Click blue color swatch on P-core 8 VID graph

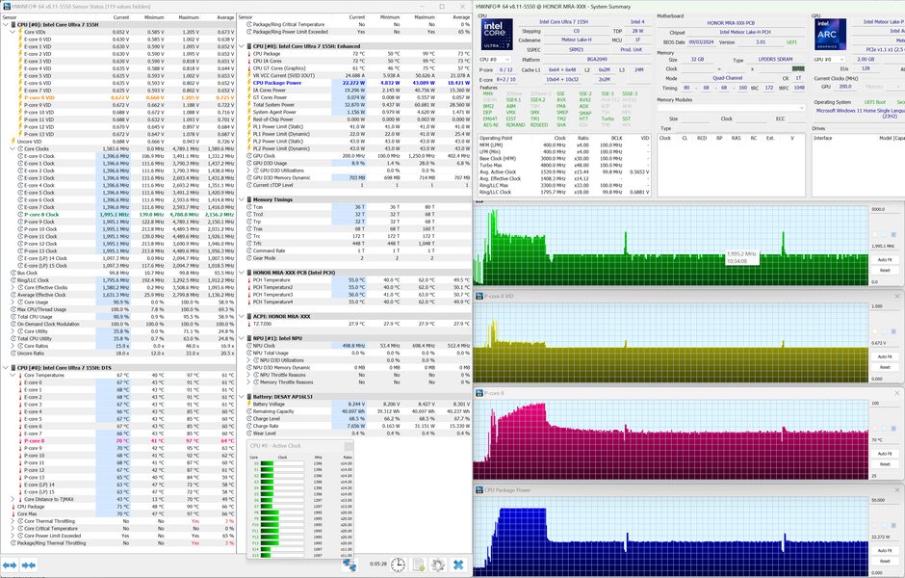(893, 331)
